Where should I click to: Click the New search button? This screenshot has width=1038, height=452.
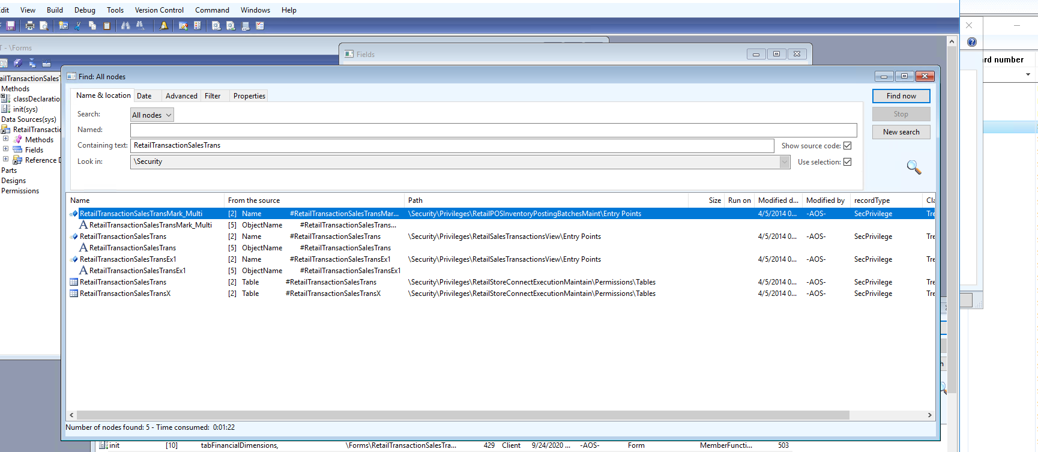click(x=901, y=132)
